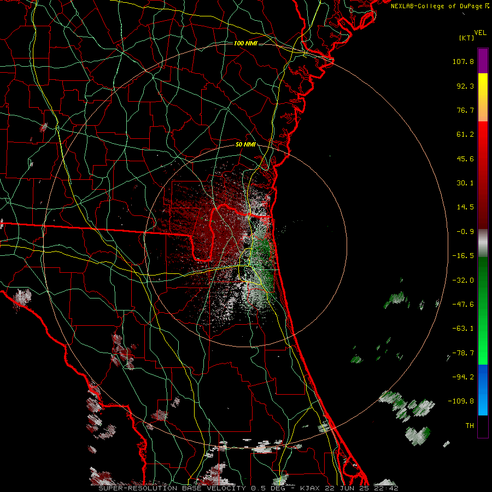Click the 30.1 velocity scale value
The image size is (492, 492).
(x=465, y=183)
